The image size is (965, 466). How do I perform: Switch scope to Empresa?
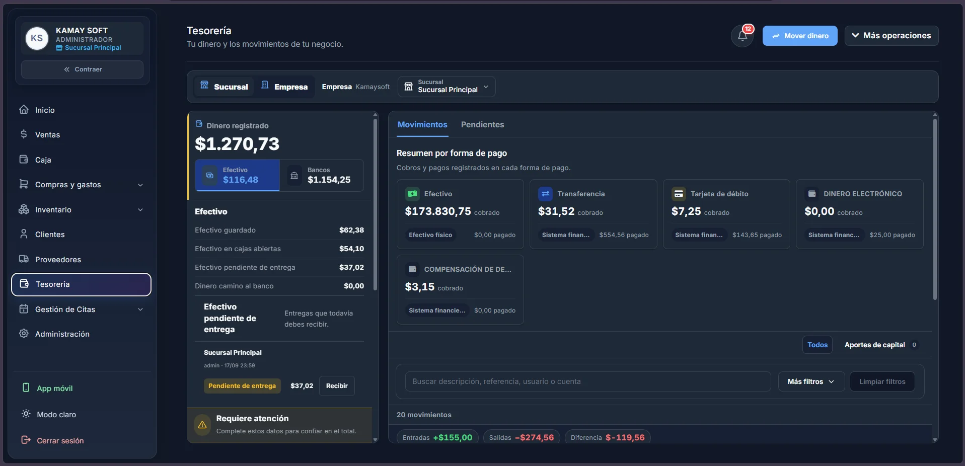tap(284, 87)
